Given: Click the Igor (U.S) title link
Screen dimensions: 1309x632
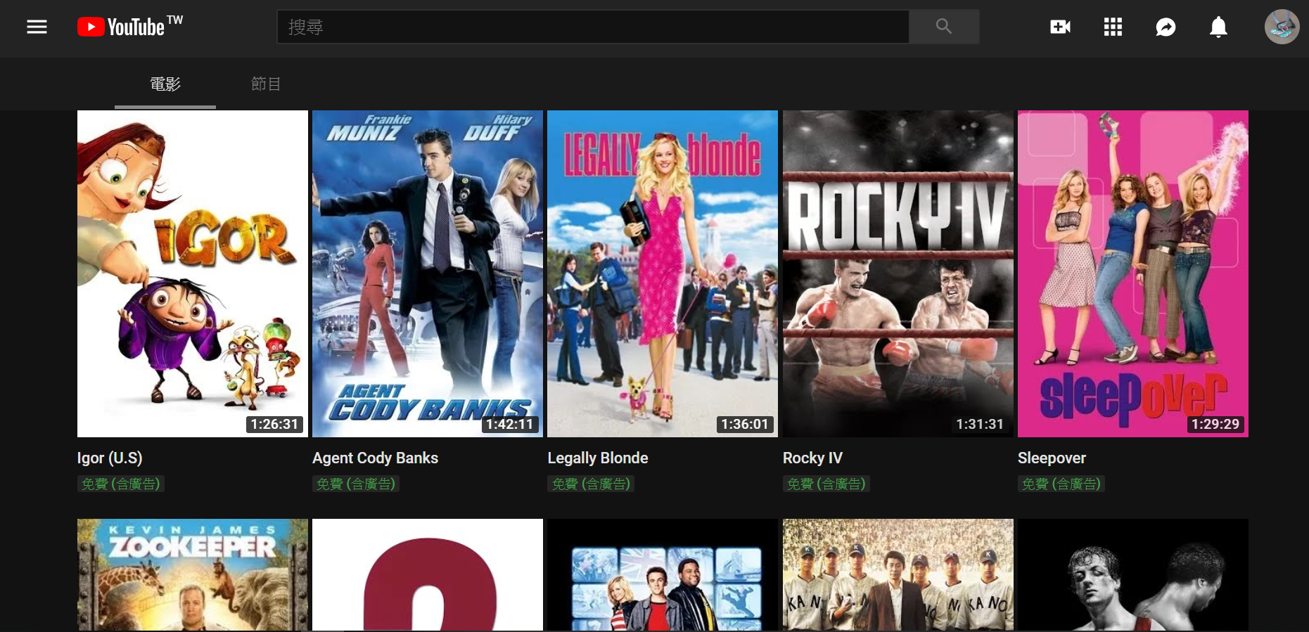Looking at the screenshot, I should pos(110,458).
